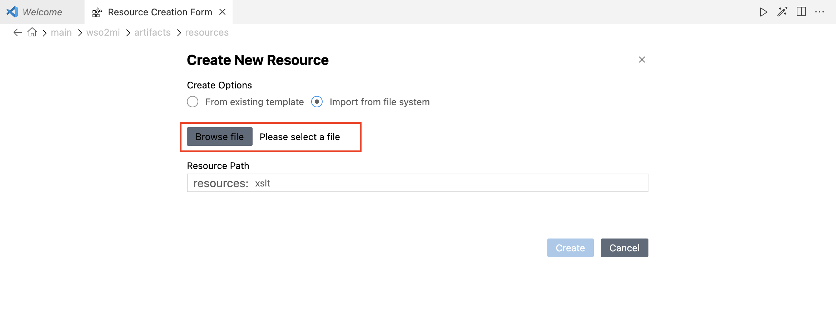Select Import from file system option
Viewport: 836px width, 323px height.
click(317, 102)
